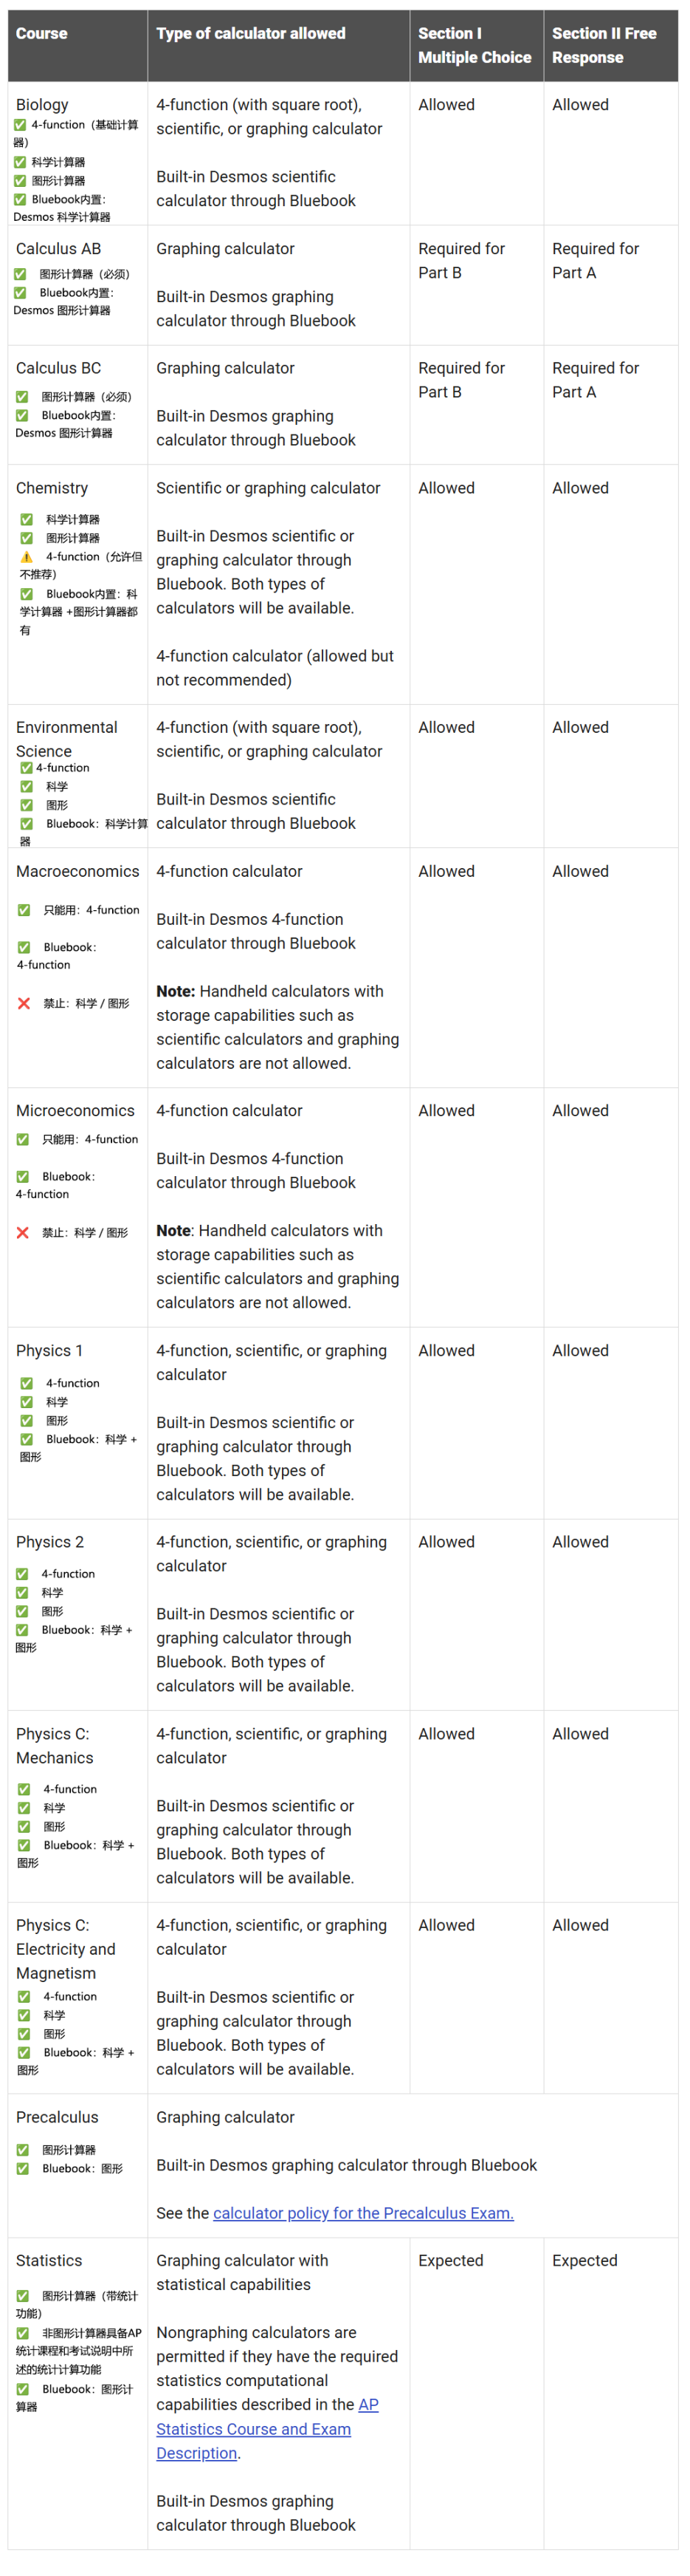Click the check mark beside Physics 1's 4-function
This screenshot has width=690, height=2576.
click(26, 1383)
